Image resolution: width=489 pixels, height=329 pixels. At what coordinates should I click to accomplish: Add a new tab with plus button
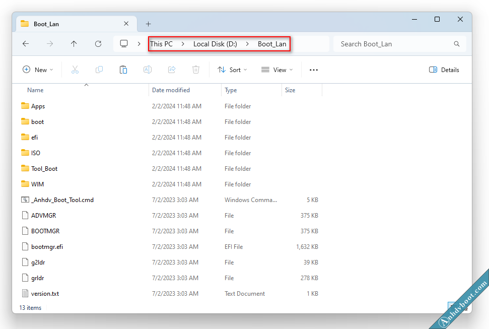[x=148, y=24]
